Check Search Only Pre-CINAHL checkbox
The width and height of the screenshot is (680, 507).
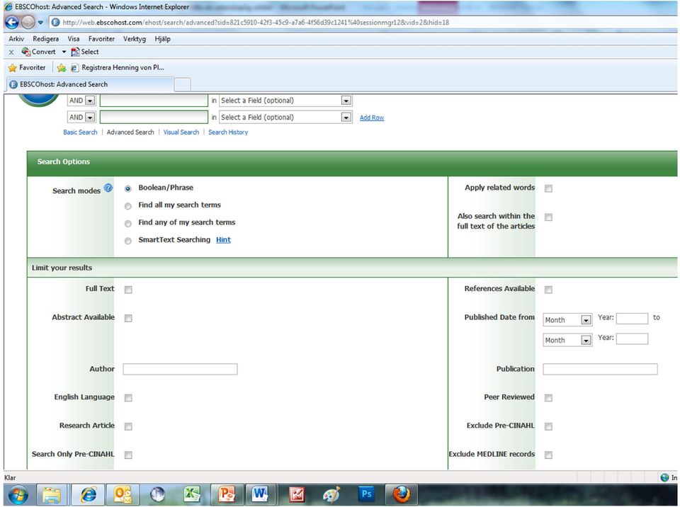pos(128,455)
